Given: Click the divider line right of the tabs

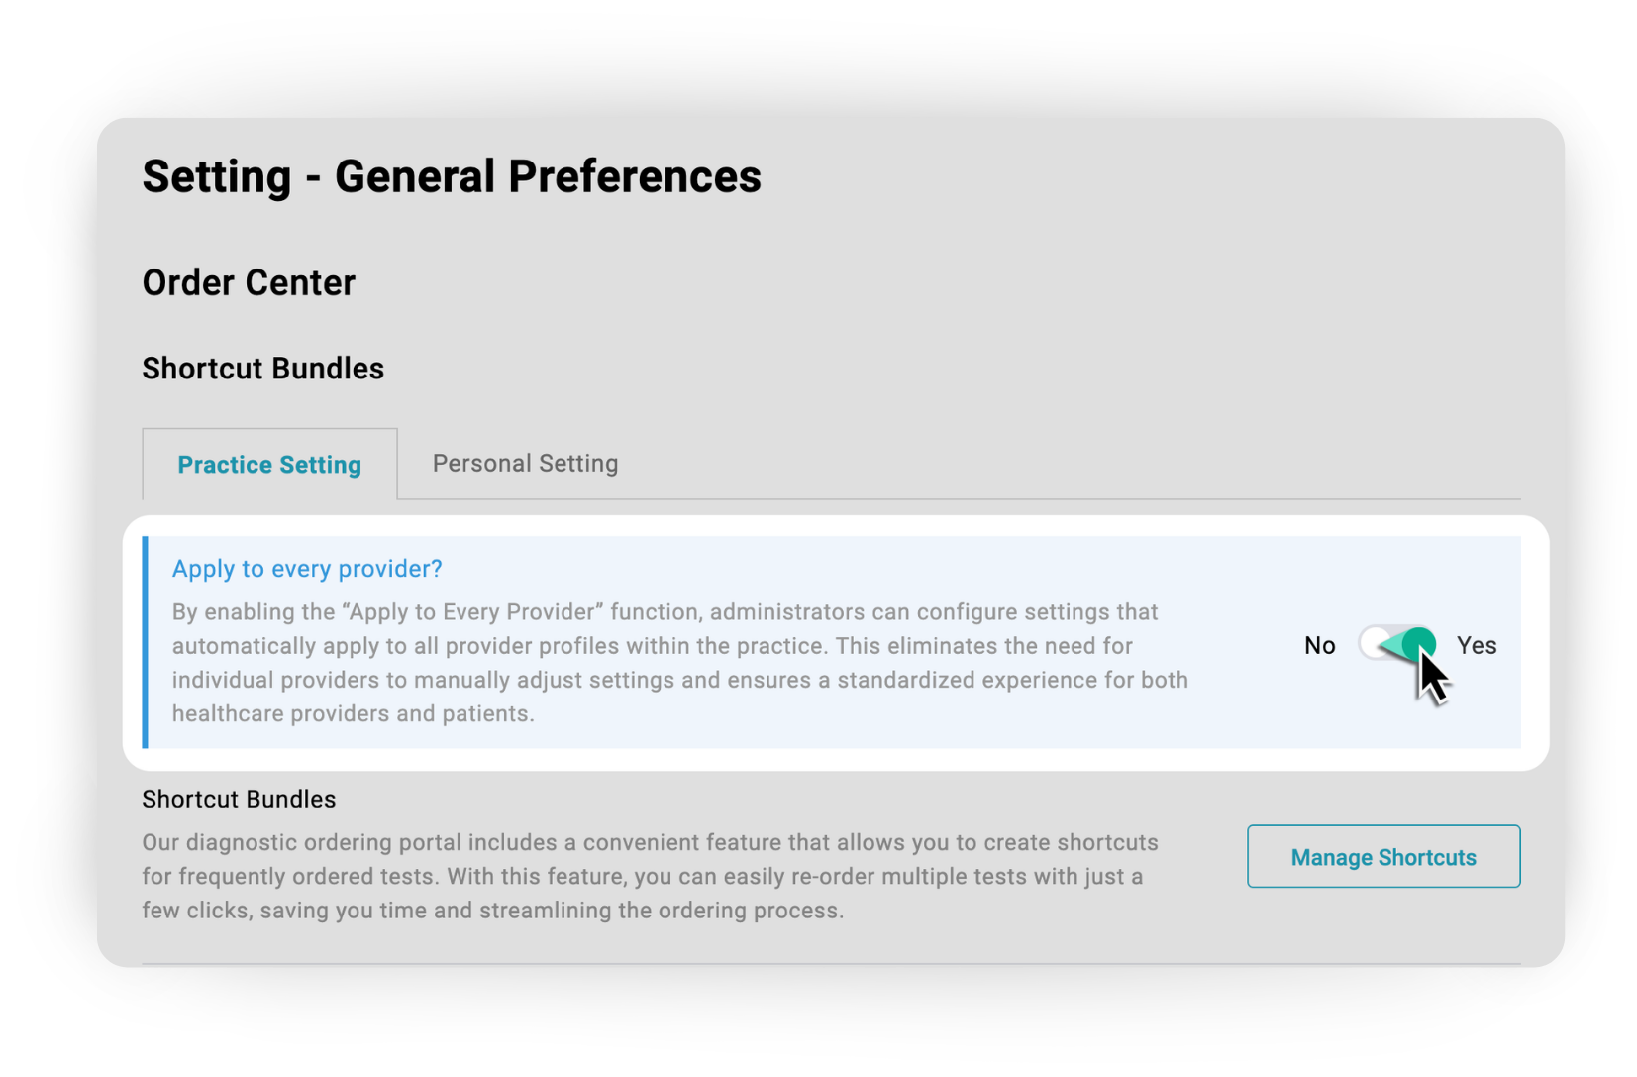Looking at the screenshot, I should coord(990,499).
